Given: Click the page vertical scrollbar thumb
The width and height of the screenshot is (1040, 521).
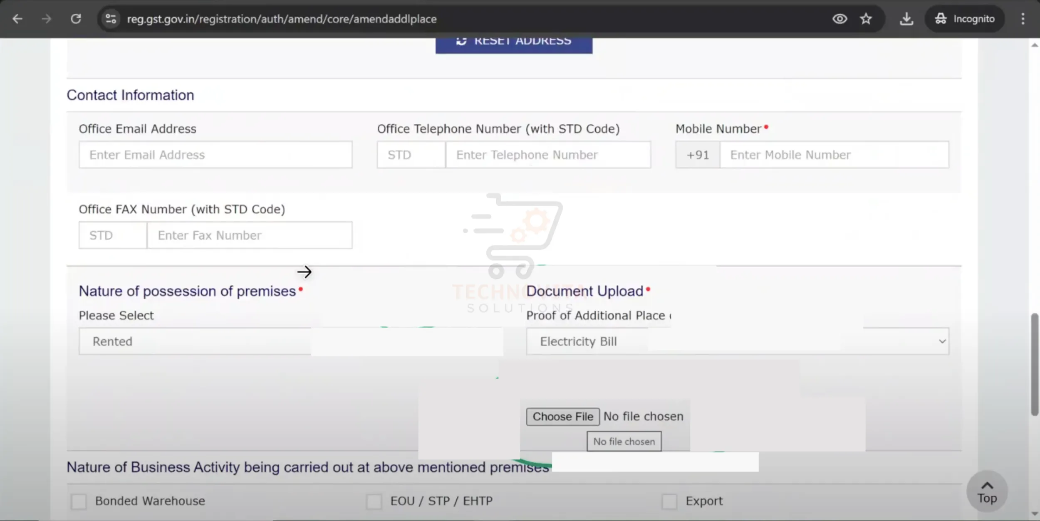Looking at the screenshot, I should pyautogui.click(x=1034, y=364).
